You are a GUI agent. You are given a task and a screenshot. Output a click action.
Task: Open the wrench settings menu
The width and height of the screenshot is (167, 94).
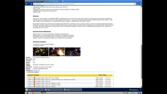141,4
